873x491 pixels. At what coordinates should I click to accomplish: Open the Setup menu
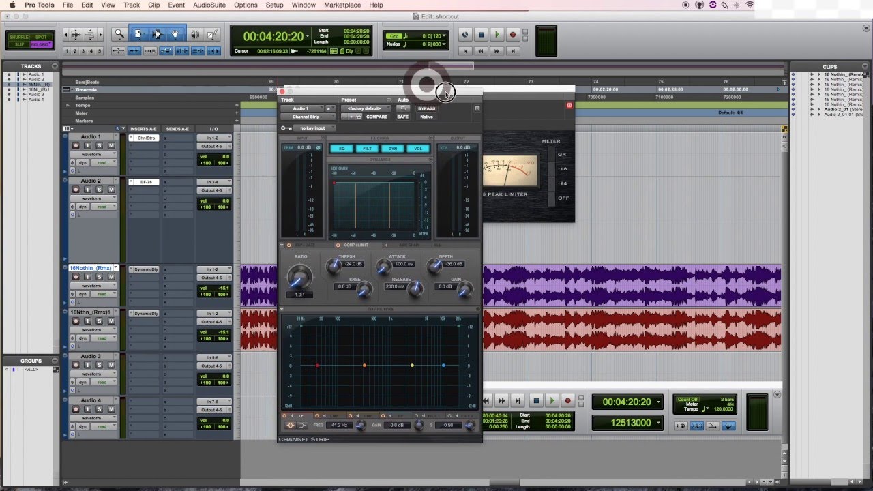tap(274, 5)
